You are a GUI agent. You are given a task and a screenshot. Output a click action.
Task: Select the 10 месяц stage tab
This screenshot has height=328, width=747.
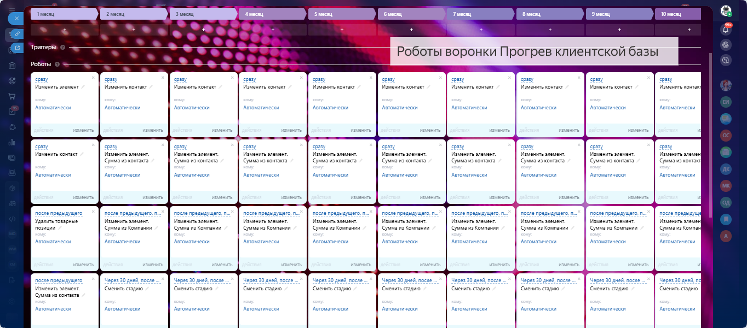tap(678, 14)
